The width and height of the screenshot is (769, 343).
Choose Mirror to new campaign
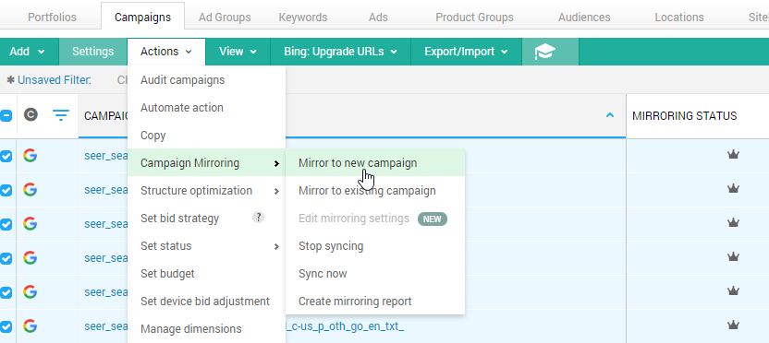[375, 163]
